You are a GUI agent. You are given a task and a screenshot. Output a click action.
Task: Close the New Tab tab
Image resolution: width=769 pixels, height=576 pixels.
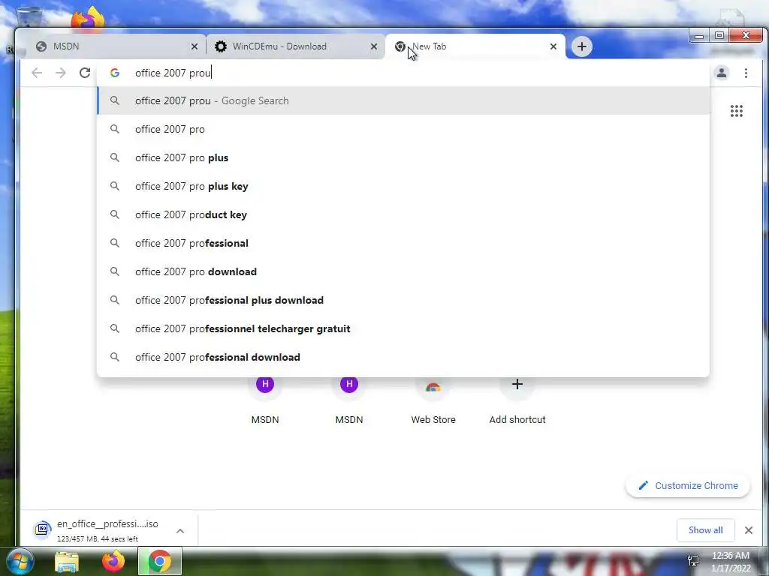coord(553,46)
